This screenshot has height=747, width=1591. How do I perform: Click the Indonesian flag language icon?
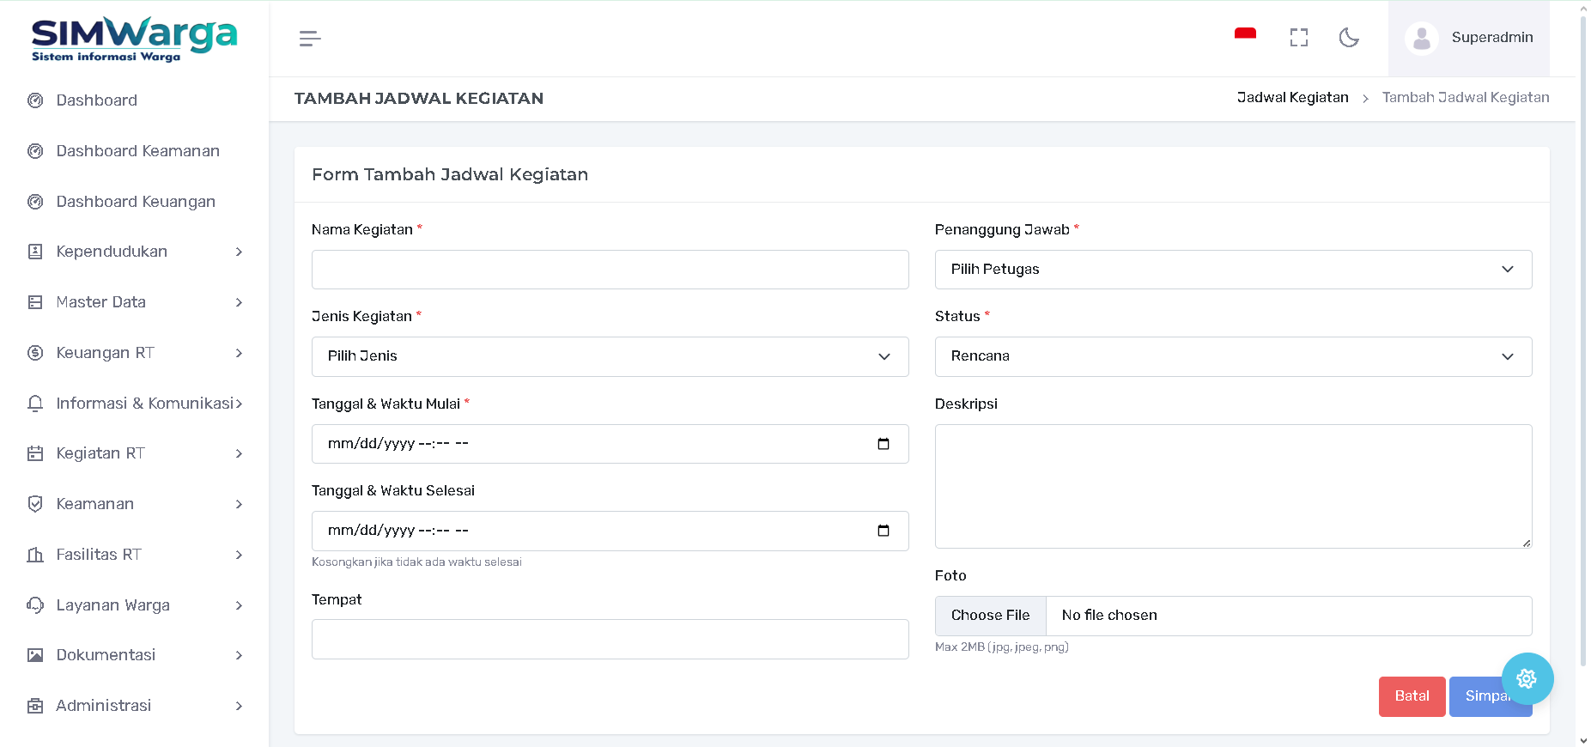tap(1245, 35)
